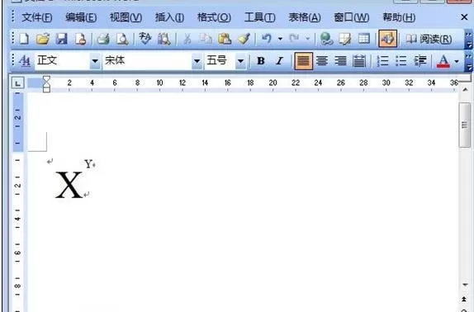This screenshot has height=312, width=474.
Task: Open the undo history dropdown arrow
Action: pos(280,39)
